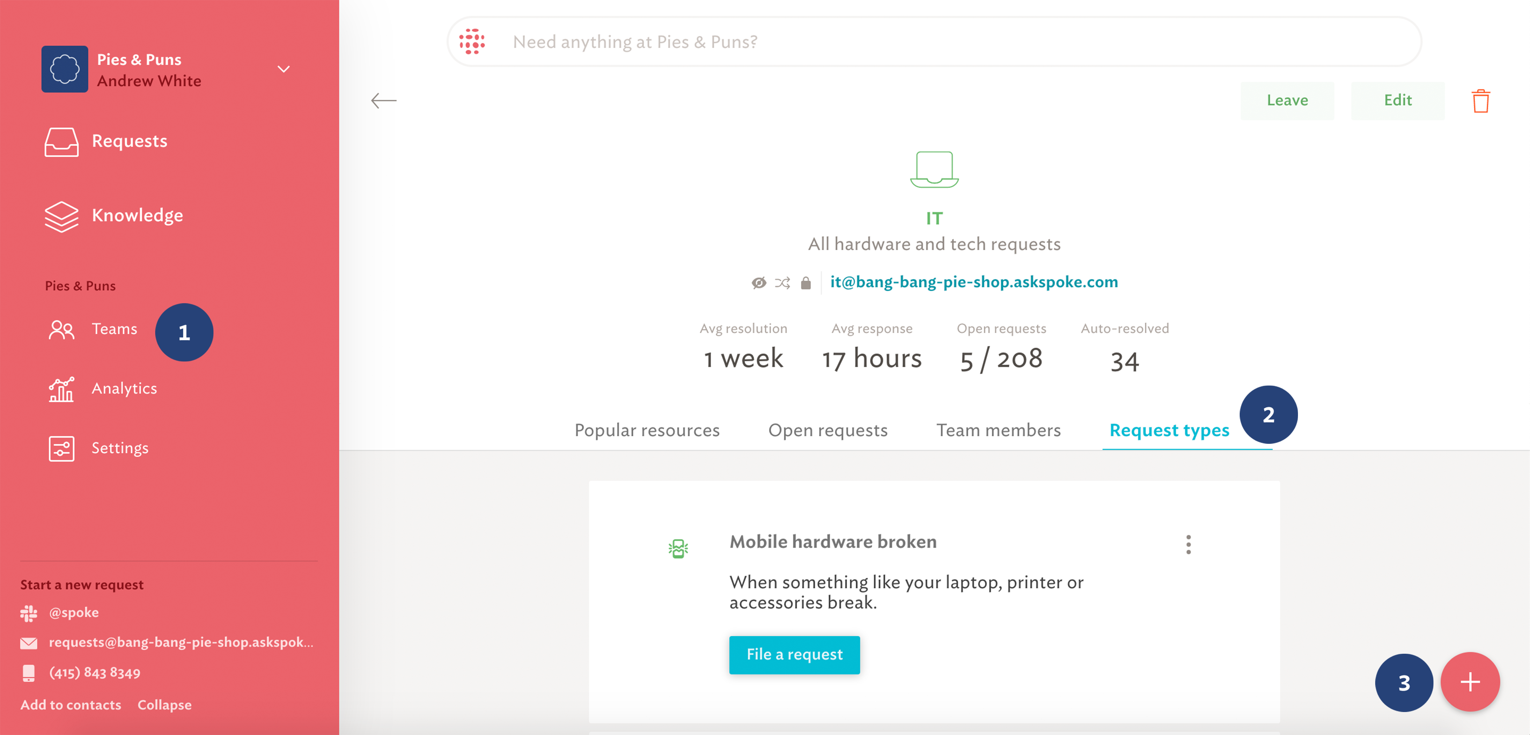The image size is (1530, 735).
Task: Switch to Open requests tab
Action: [x=828, y=430]
